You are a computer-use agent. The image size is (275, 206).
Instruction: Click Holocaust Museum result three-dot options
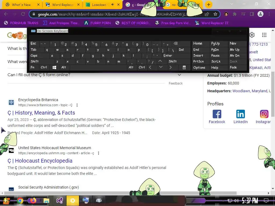(x=99, y=153)
